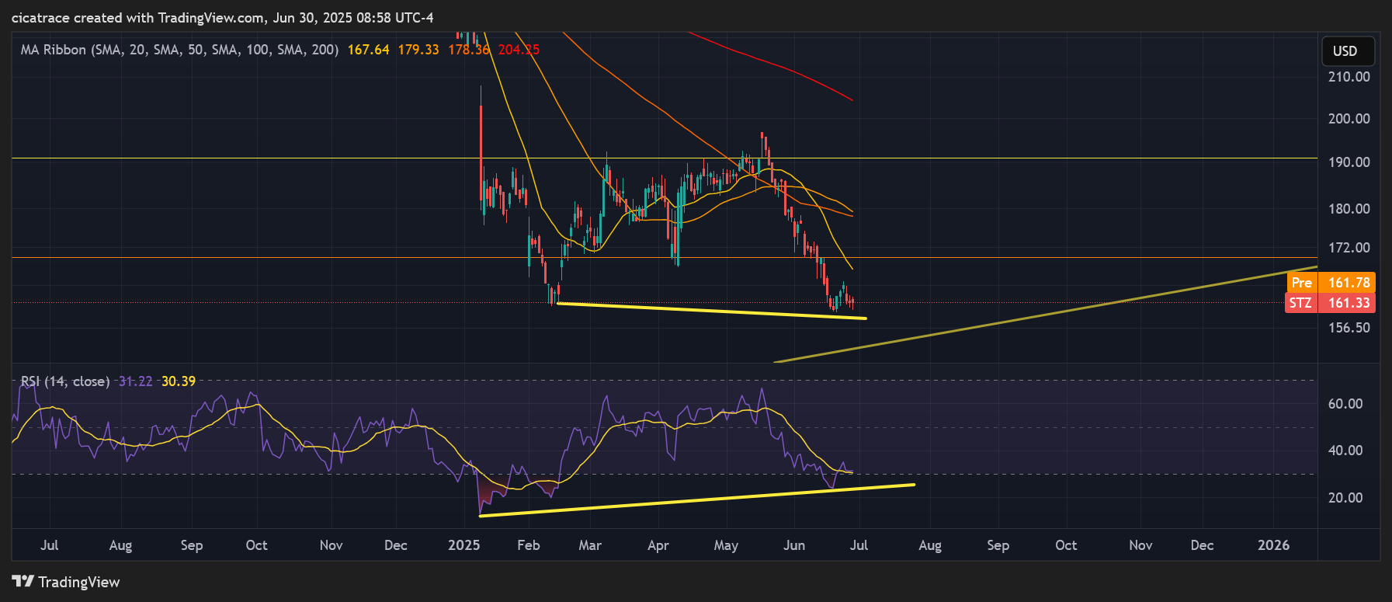The image size is (1392, 602).
Task: Click the 190.00 price axis label
Action: 1349,162
